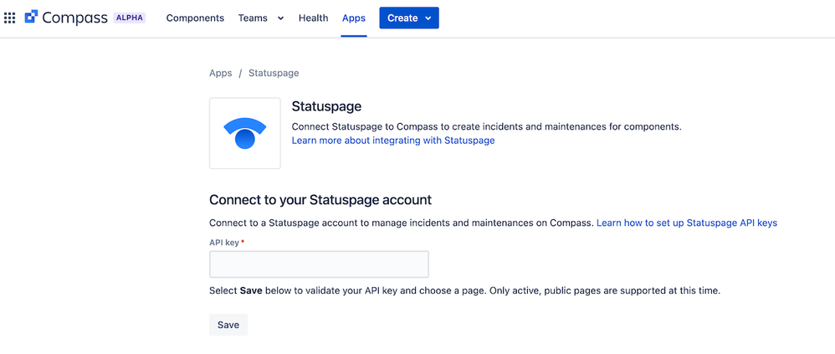Click the Connect to your Statuspage account heading
Image resolution: width=835 pixels, height=354 pixels.
coord(320,200)
